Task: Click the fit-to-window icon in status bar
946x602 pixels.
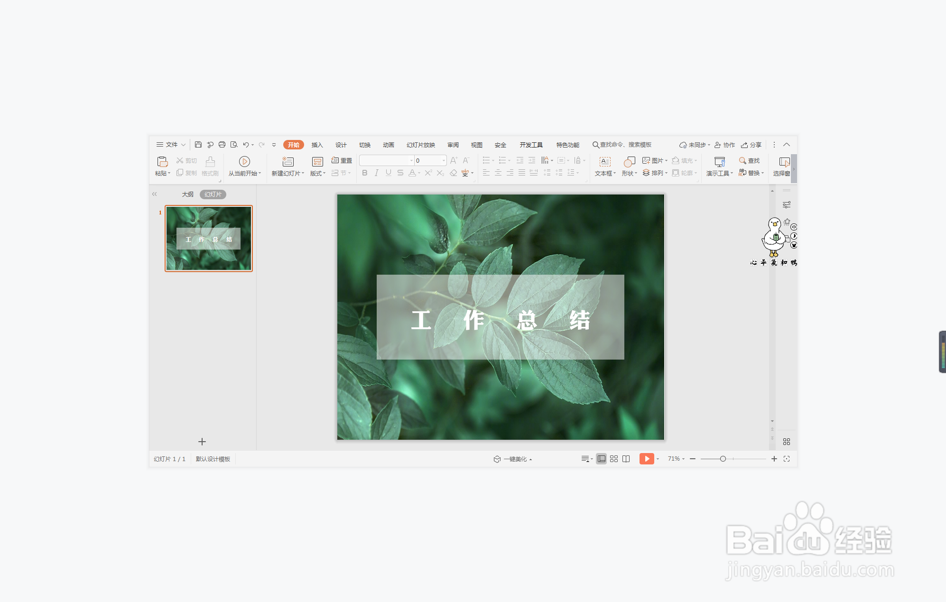Action: pyautogui.click(x=787, y=459)
